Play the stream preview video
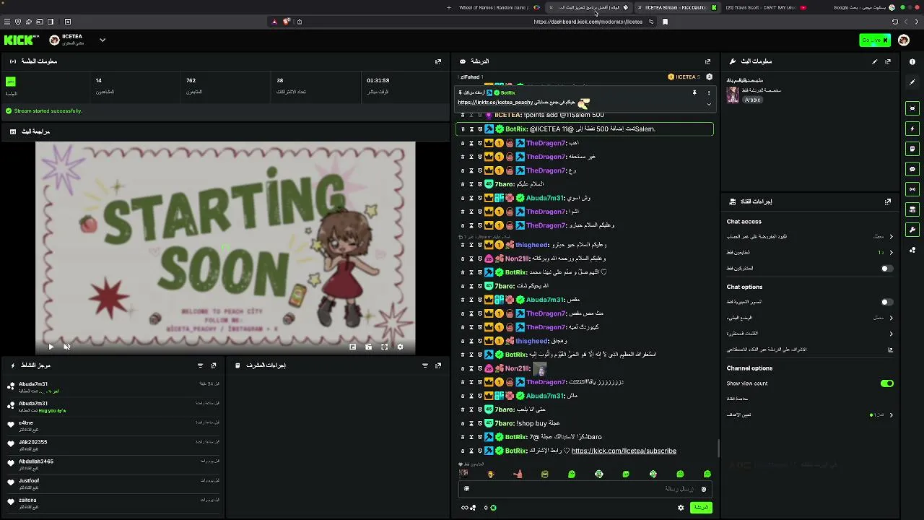Image resolution: width=924 pixels, height=520 pixels. (51, 347)
